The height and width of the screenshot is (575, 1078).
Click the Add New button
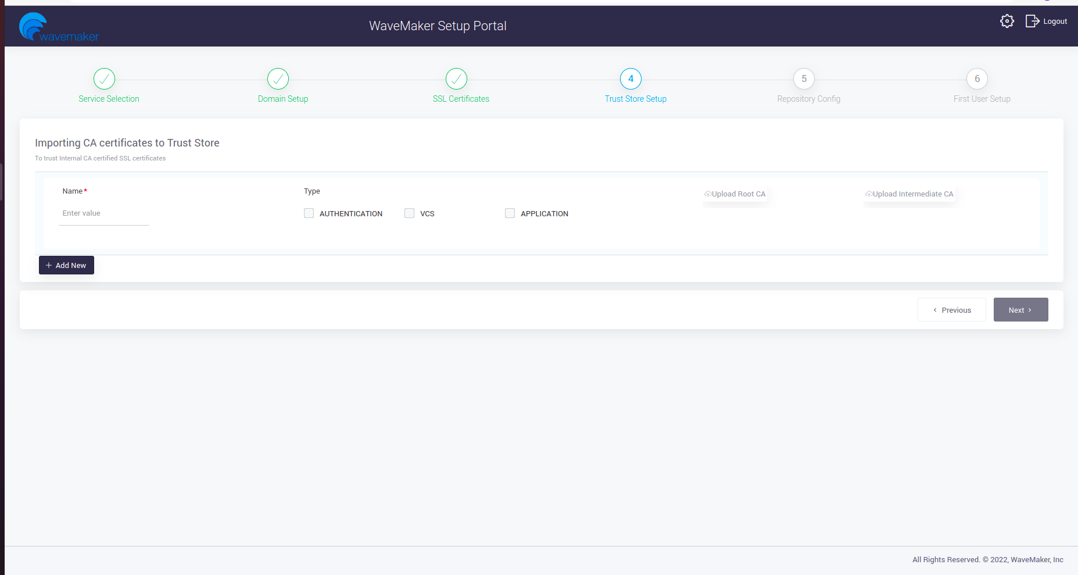tap(66, 265)
